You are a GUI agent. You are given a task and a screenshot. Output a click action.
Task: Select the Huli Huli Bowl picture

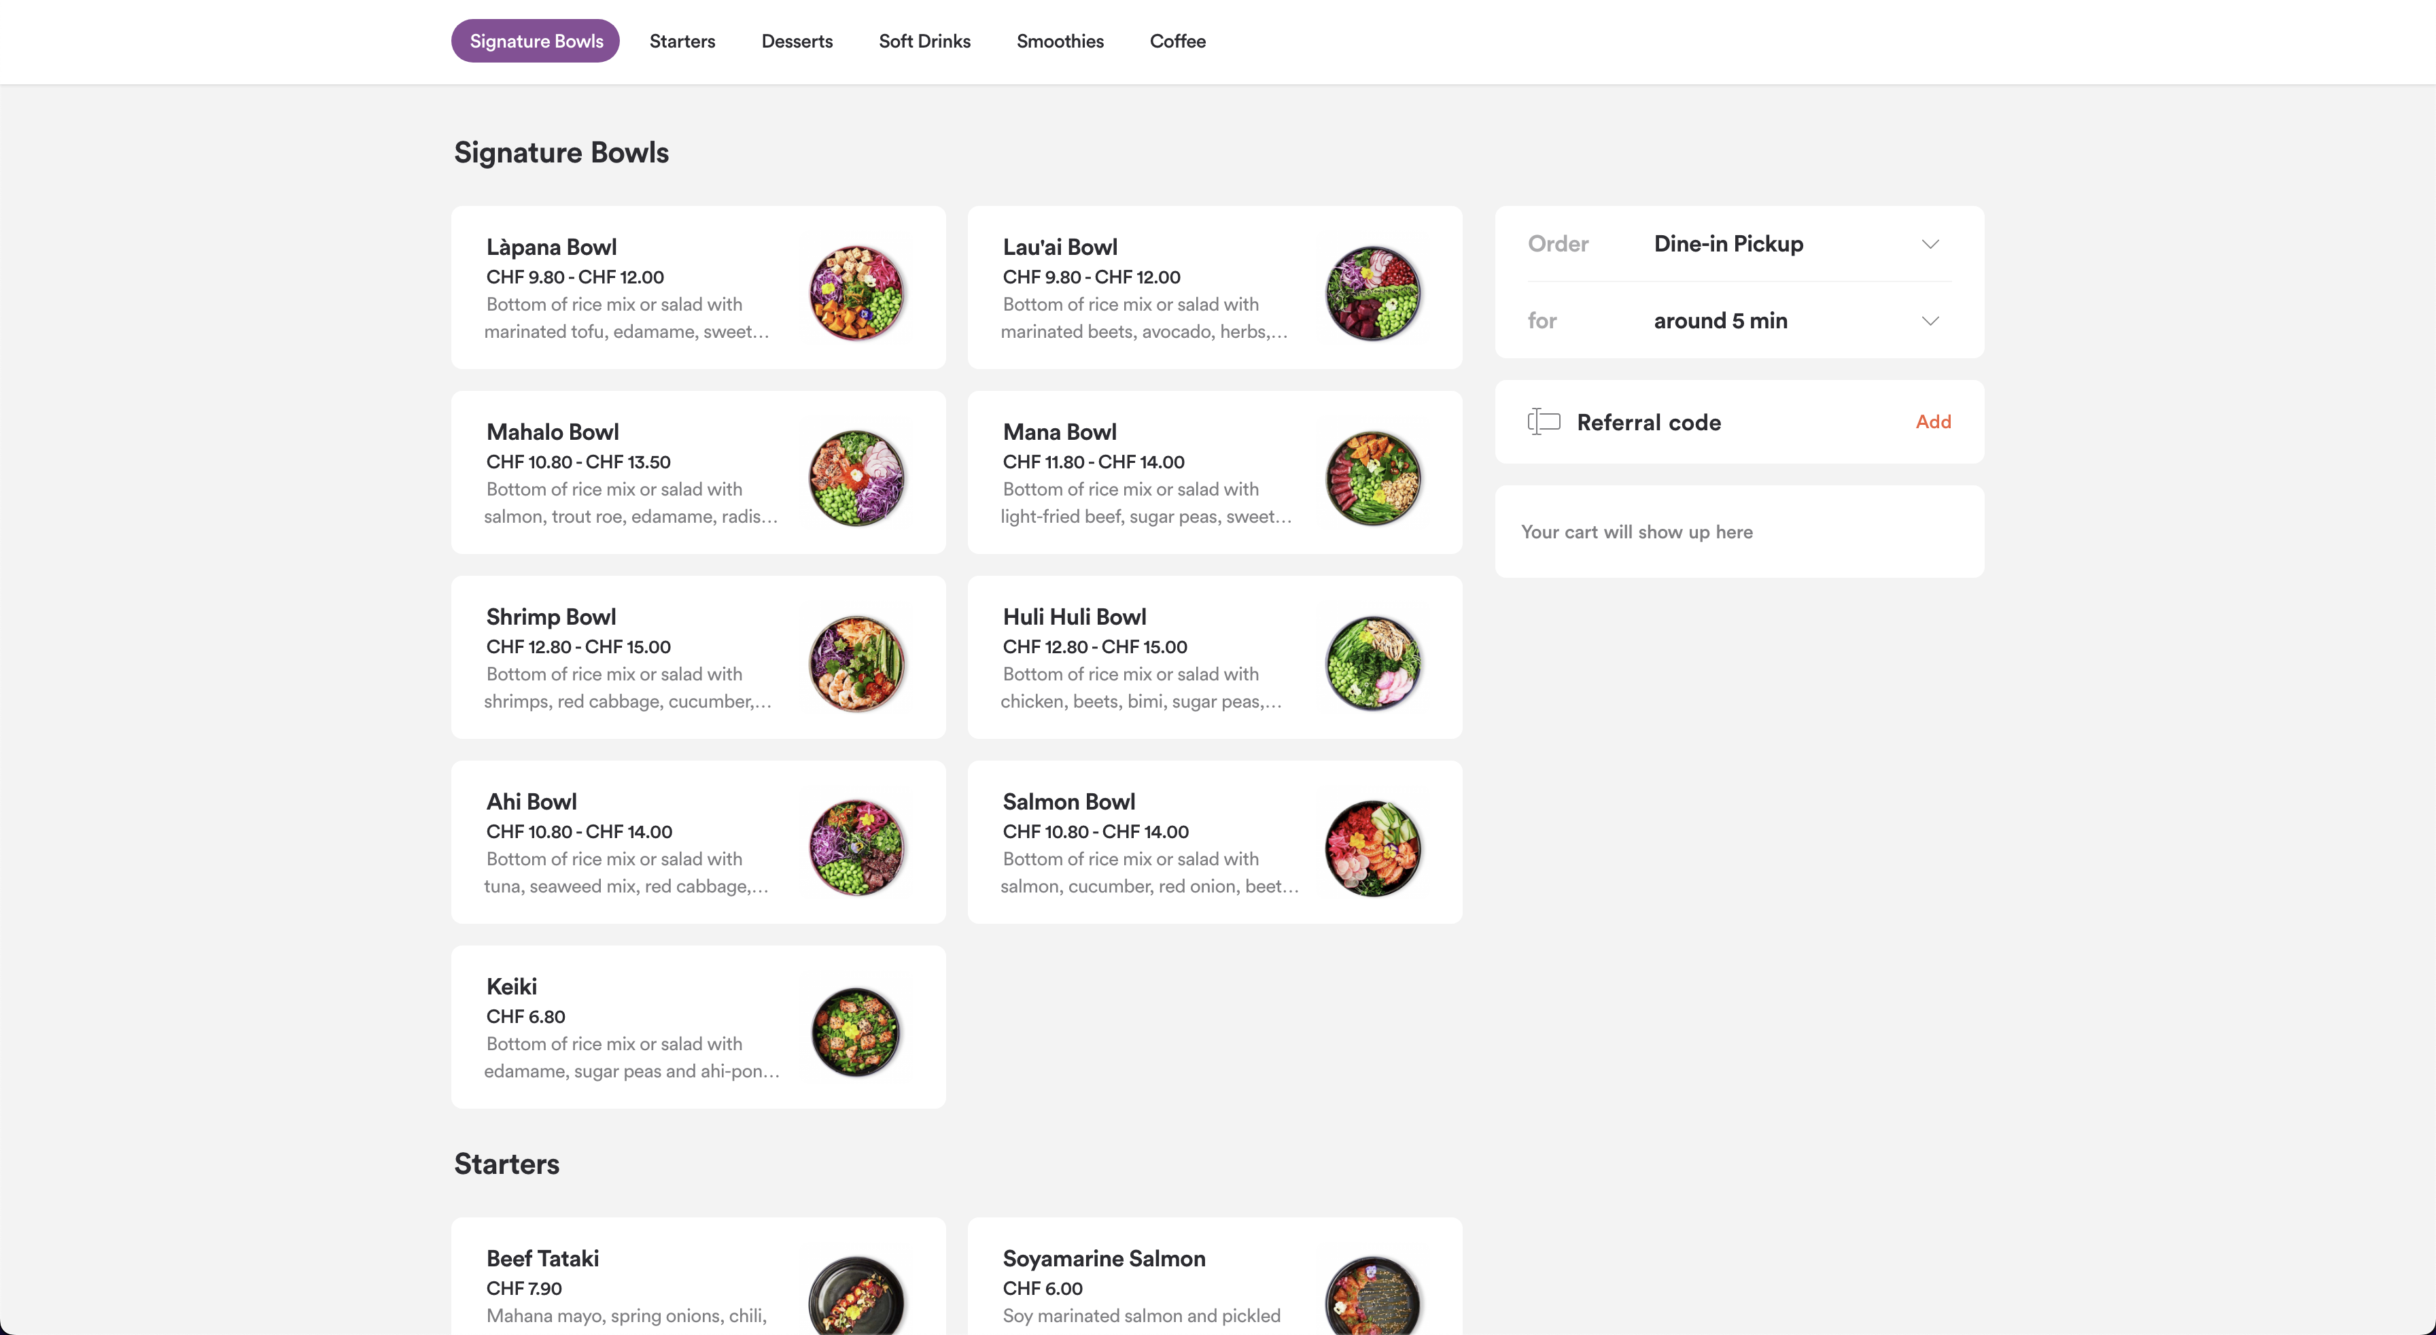[x=1373, y=662]
